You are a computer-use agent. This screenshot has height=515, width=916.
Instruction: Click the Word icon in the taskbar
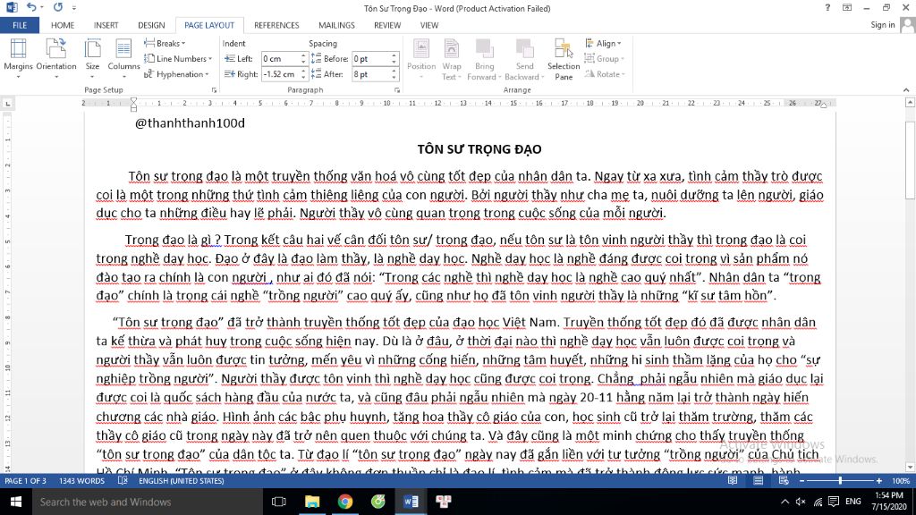tap(411, 502)
